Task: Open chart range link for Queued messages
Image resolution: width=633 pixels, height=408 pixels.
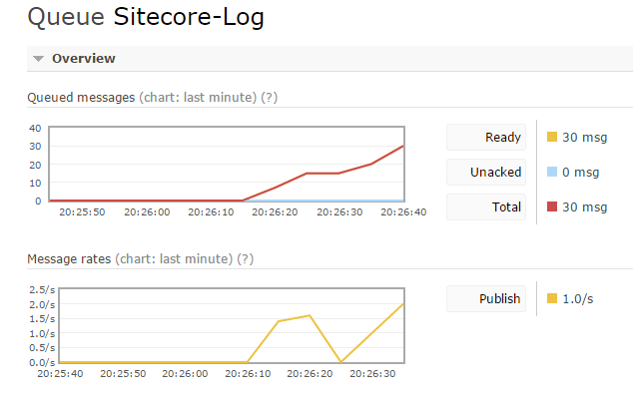Action: click(x=199, y=97)
